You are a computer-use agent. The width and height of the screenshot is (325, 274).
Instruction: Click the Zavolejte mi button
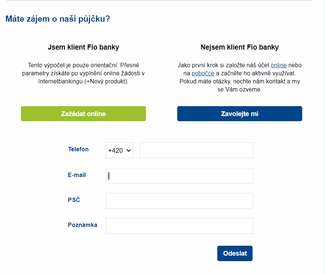pos(239,113)
